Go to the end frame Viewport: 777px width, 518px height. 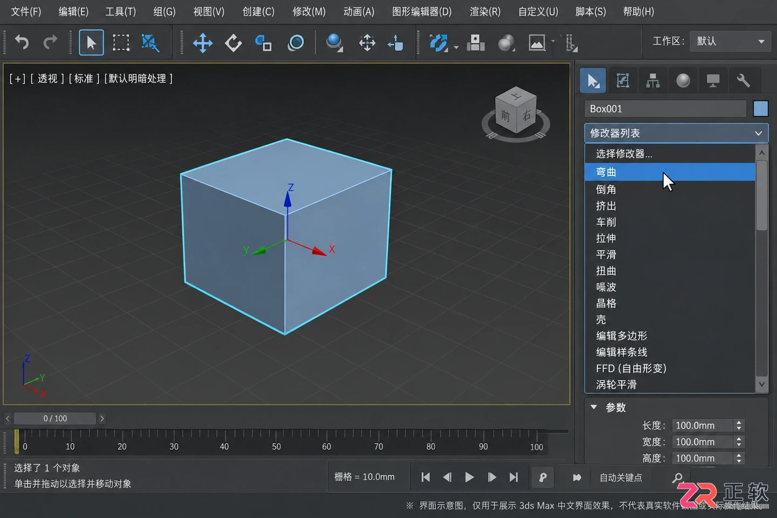tap(514, 478)
